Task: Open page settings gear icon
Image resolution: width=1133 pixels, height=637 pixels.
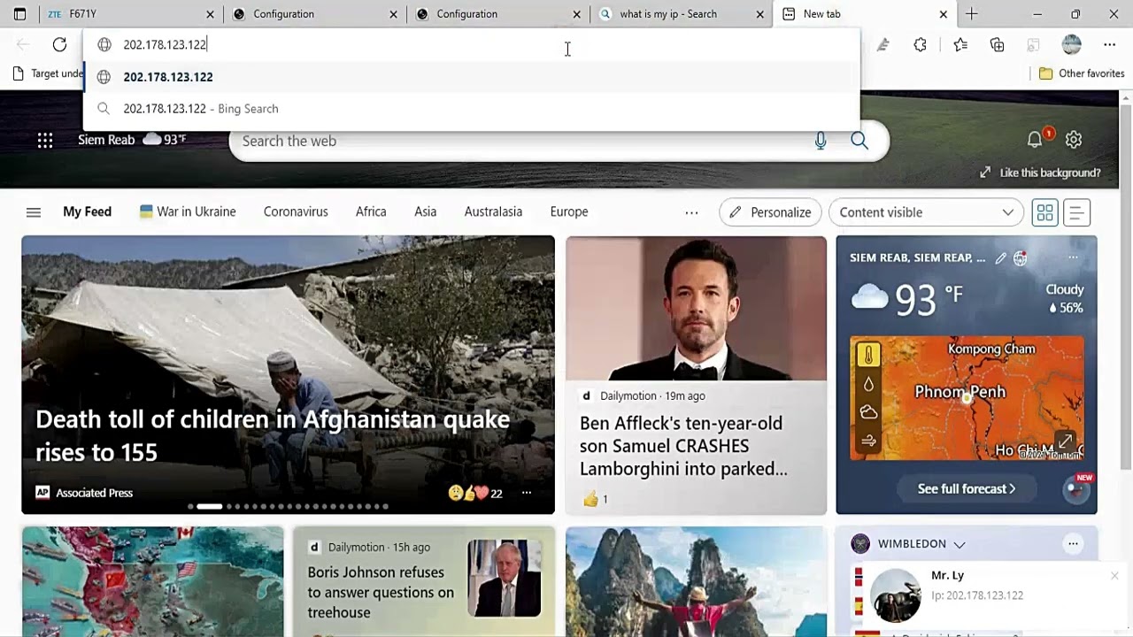Action: click(x=1074, y=140)
